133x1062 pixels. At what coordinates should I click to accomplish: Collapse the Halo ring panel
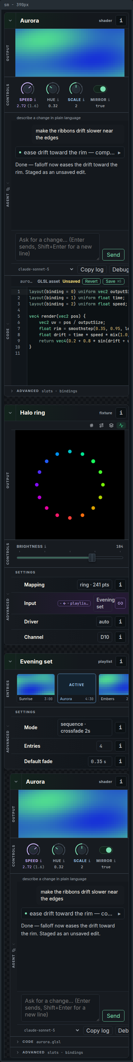click(x=10, y=413)
